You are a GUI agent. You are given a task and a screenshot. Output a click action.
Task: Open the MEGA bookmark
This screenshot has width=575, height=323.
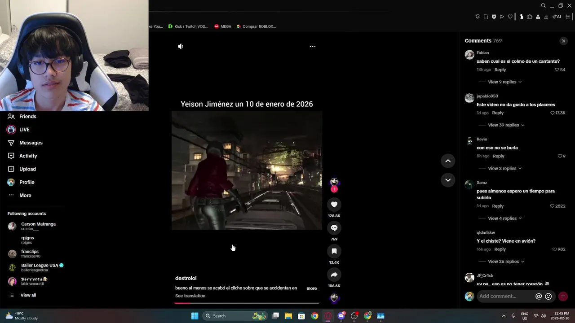223,26
